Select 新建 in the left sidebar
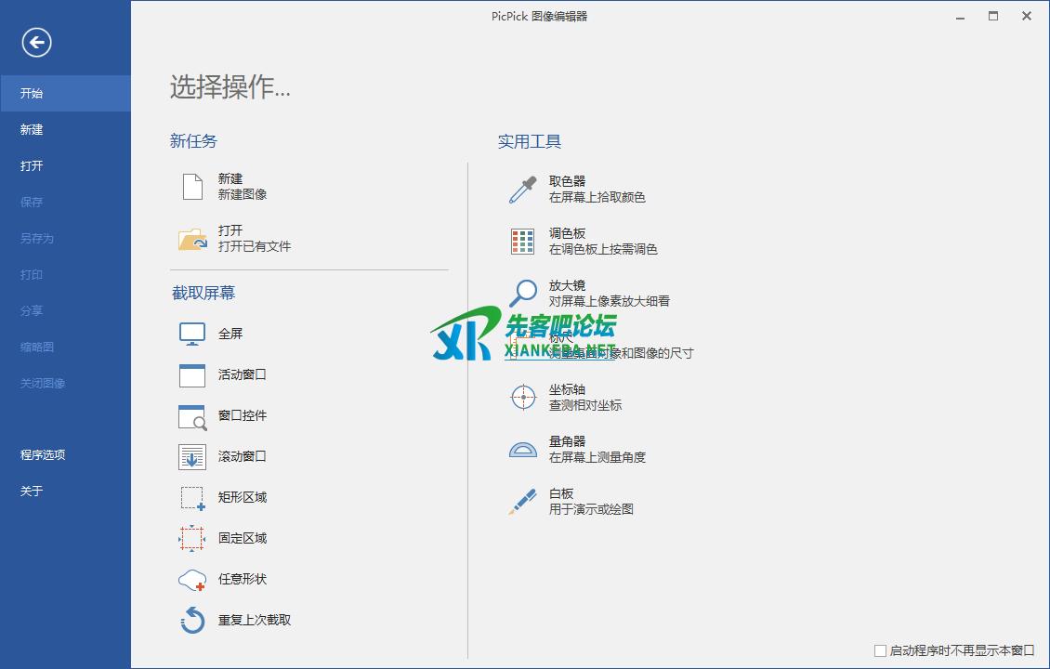This screenshot has height=669, width=1050. tap(32, 130)
